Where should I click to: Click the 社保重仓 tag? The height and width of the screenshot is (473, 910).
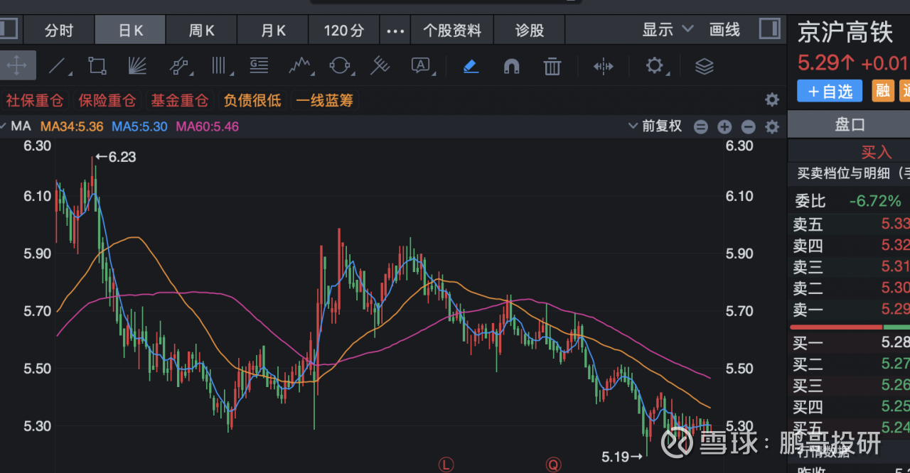pos(35,101)
